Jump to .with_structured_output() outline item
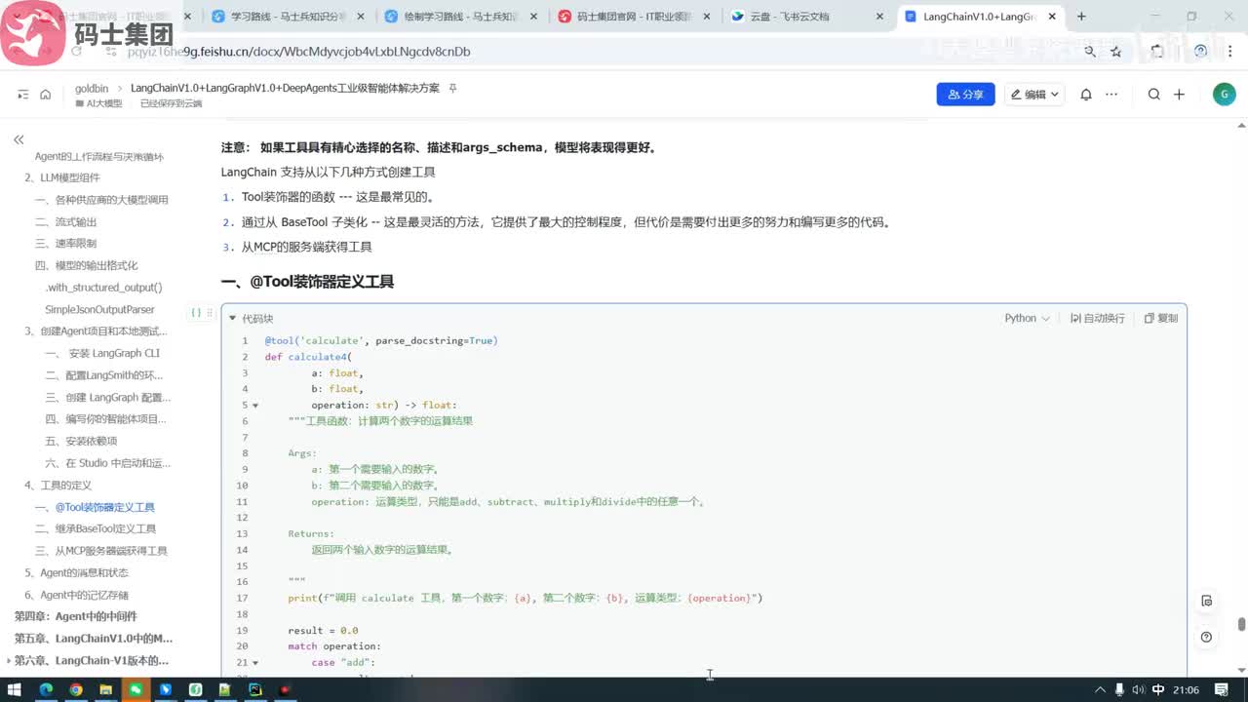 (x=103, y=288)
